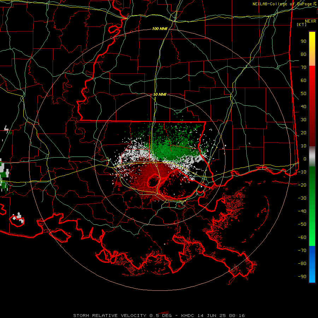The image size is (318, 318).
Task: Click the 20 knot scale label
Action: point(304,133)
